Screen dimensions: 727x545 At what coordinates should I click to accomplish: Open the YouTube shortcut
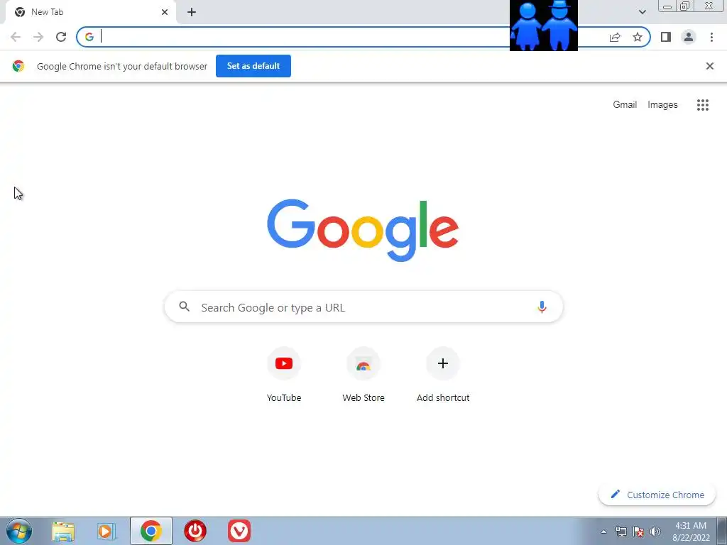click(284, 375)
